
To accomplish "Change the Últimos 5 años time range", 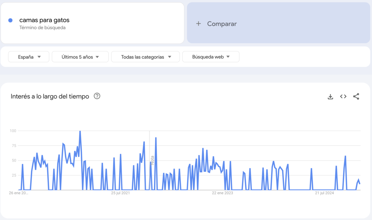I will 80,57.
